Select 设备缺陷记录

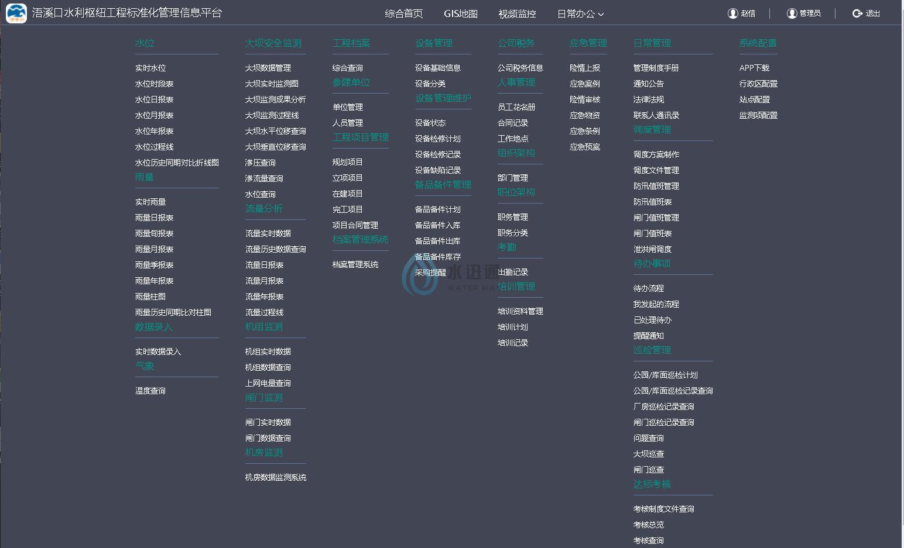point(438,170)
